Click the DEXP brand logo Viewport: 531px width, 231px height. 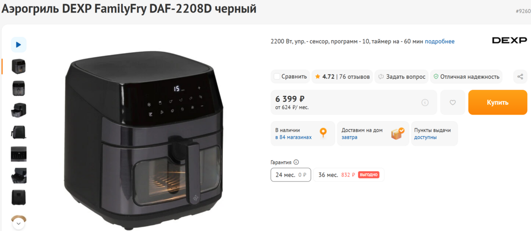click(510, 40)
